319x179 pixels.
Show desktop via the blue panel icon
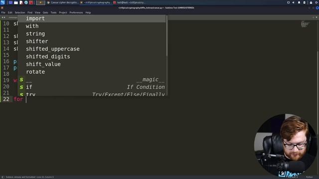tap(10, 2)
